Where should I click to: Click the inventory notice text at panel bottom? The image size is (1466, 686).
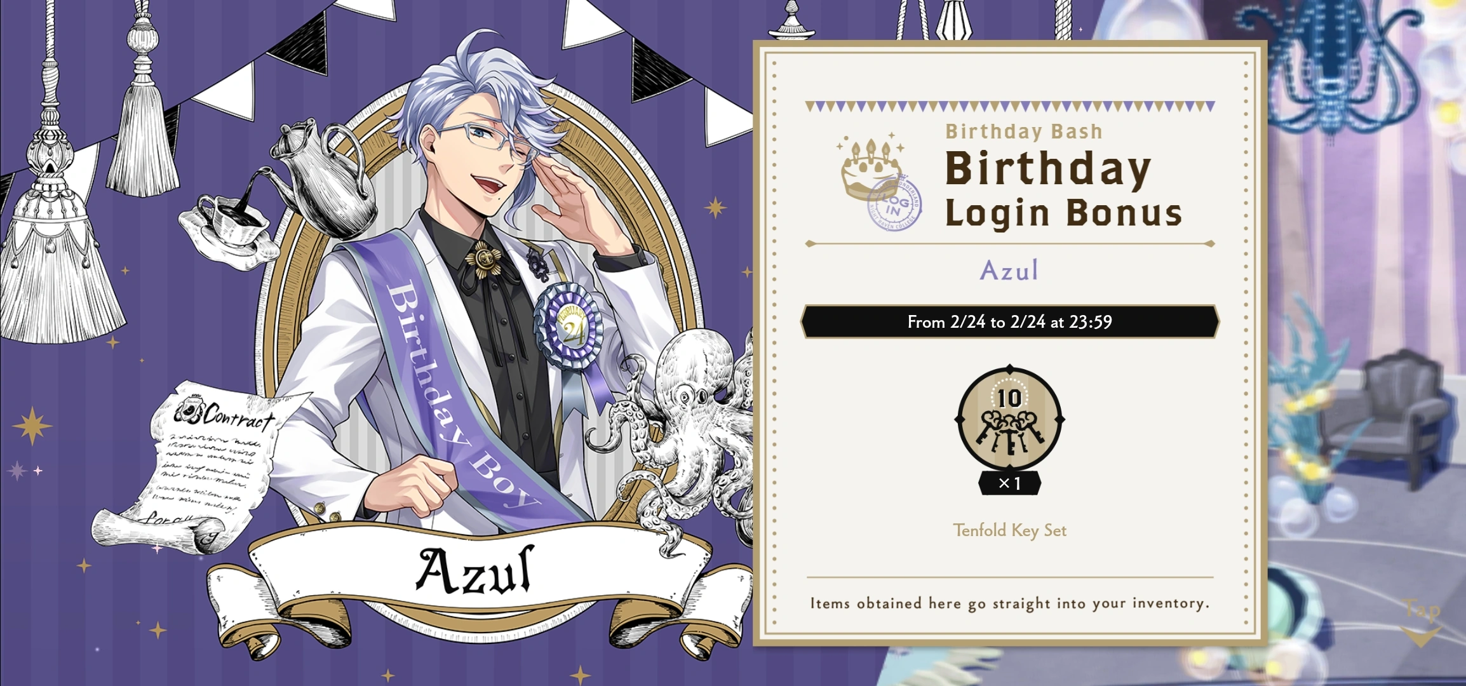coord(1009,603)
